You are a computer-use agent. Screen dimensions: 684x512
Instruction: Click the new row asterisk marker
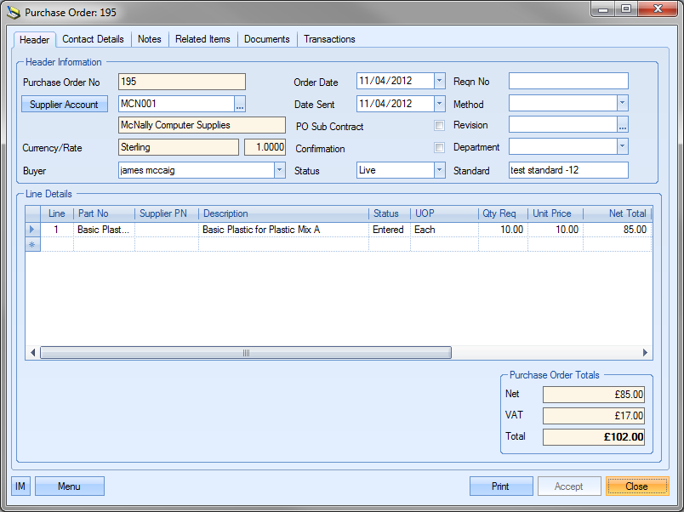coord(33,244)
